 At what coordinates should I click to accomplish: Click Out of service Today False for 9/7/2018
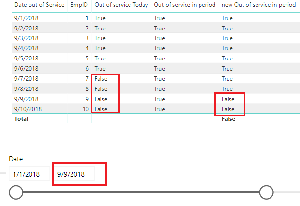click(x=101, y=79)
